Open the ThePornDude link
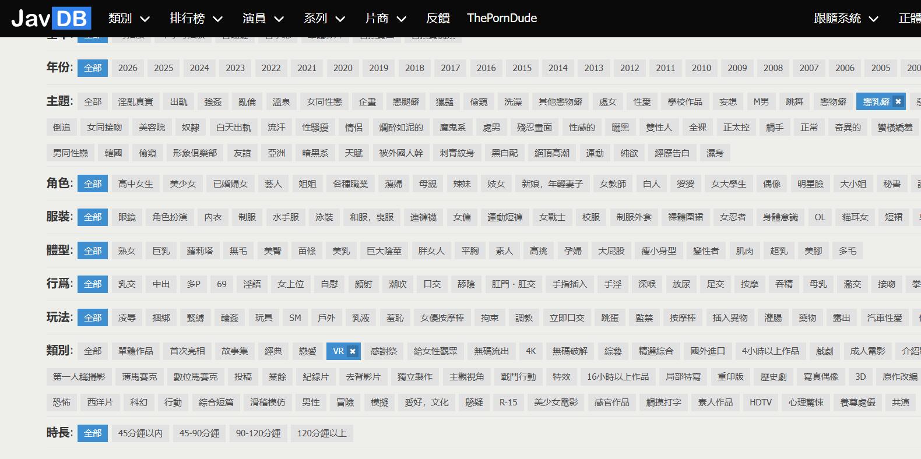 pyautogui.click(x=502, y=19)
